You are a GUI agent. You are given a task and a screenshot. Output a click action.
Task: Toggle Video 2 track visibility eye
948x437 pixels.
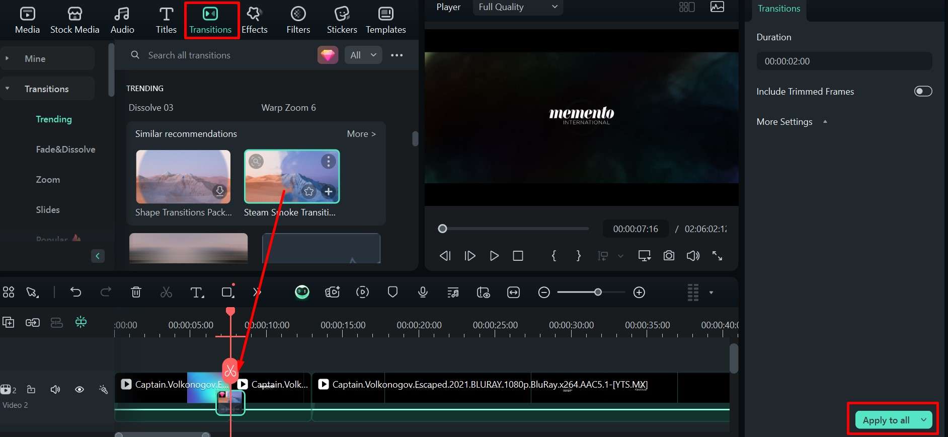[x=80, y=390]
